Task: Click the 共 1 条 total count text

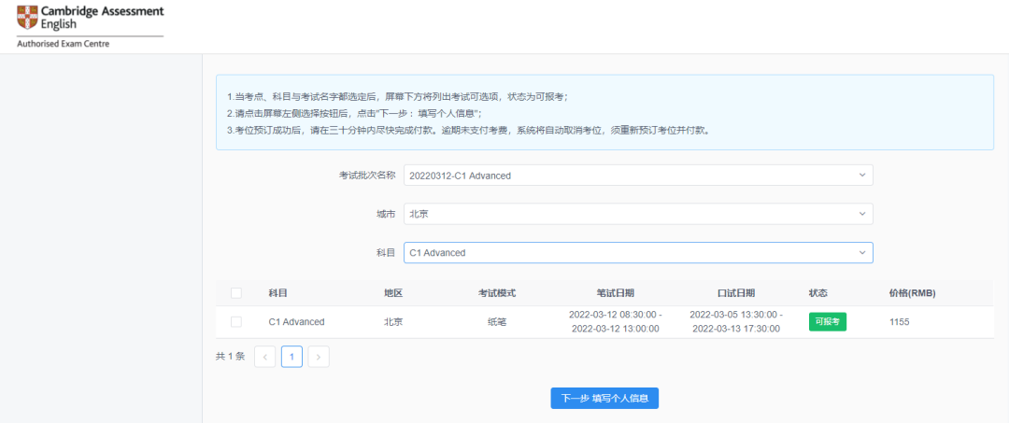Action: click(231, 356)
